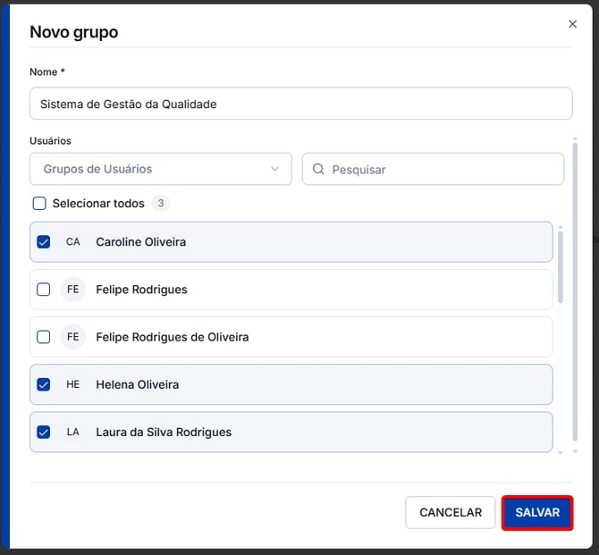Screen dimensions: 599x555
Task: Click the magnifier search icon
Action: click(x=318, y=169)
